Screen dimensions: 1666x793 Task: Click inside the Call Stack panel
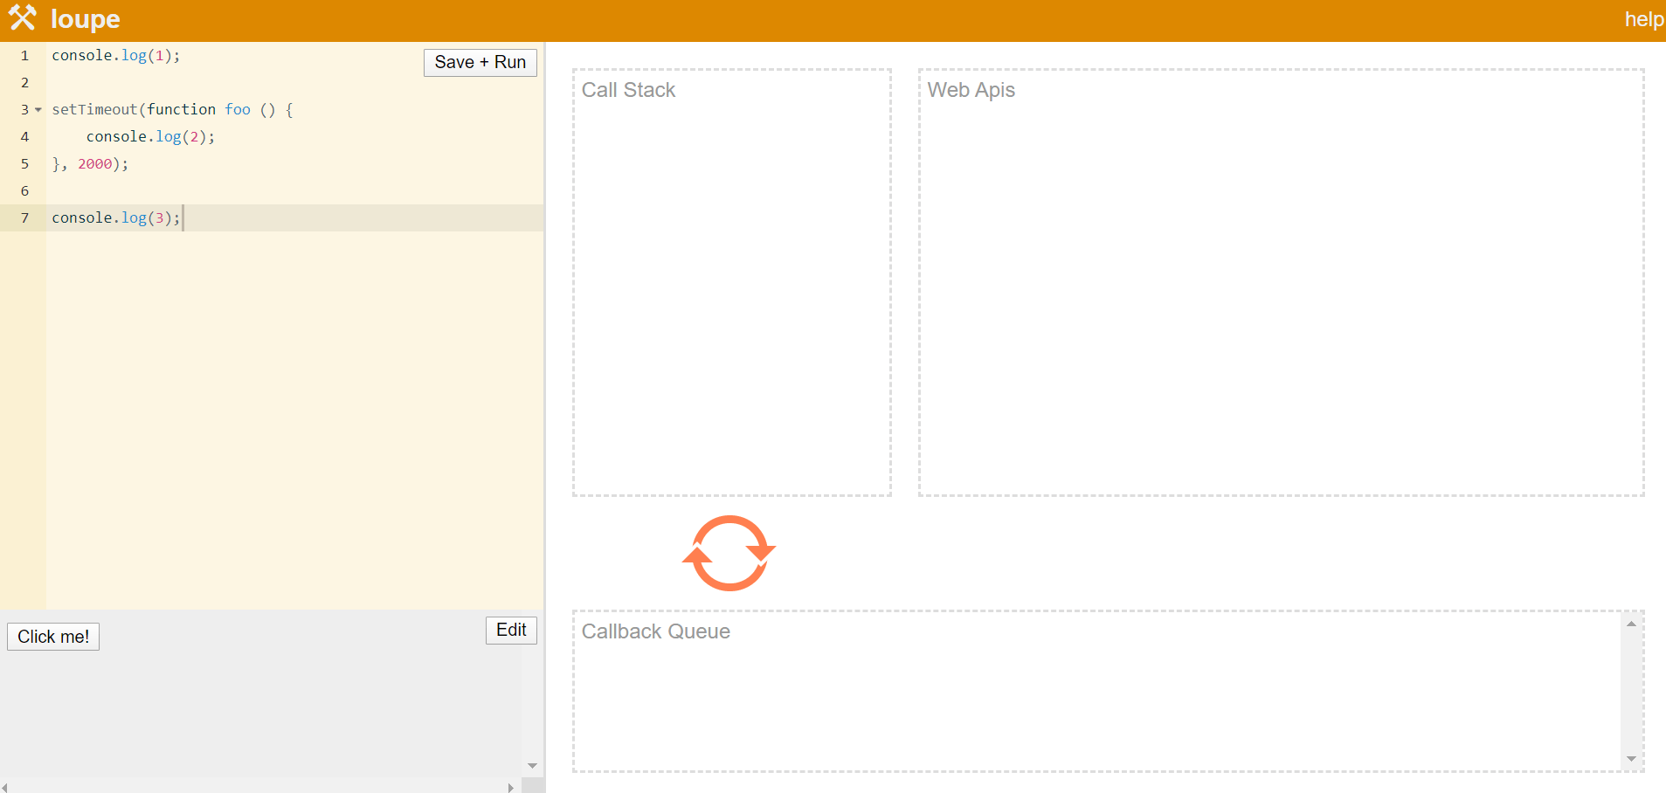coord(732,288)
